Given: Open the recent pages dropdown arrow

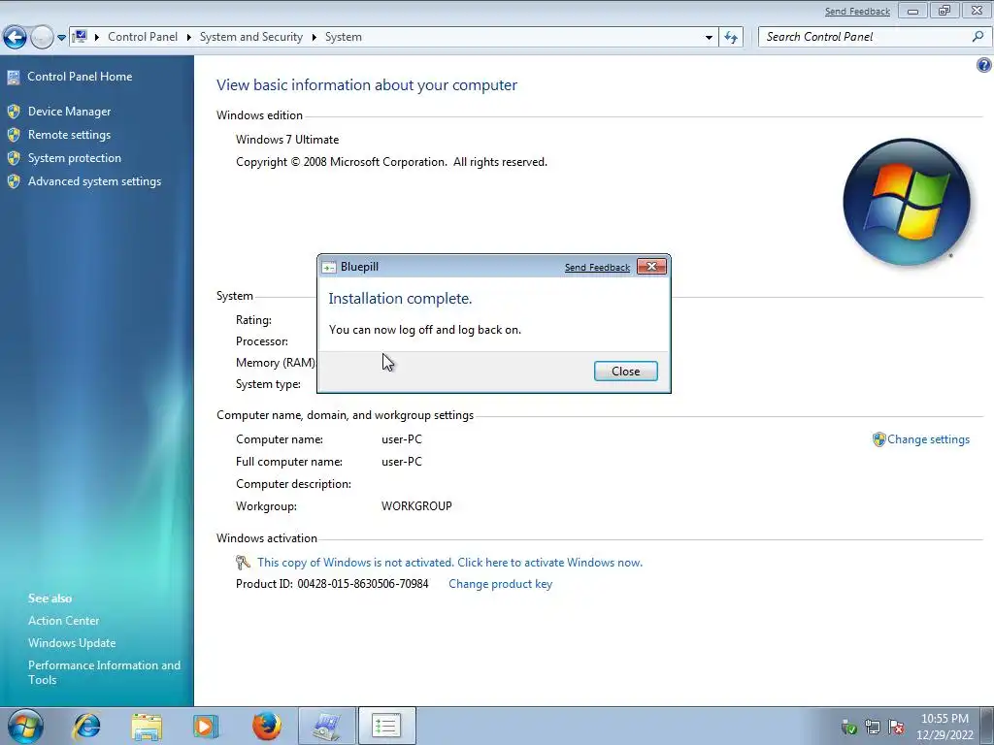Looking at the screenshot, I should (61, 38).
